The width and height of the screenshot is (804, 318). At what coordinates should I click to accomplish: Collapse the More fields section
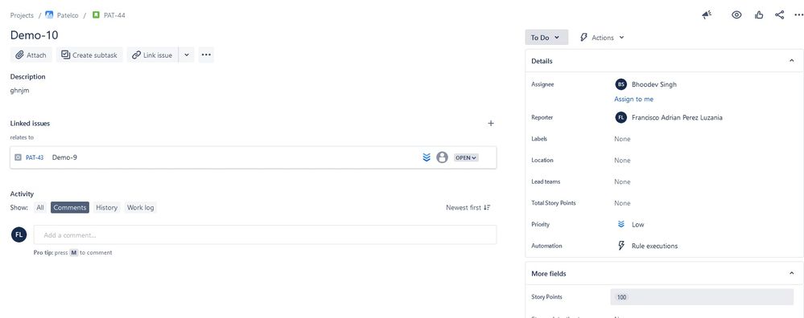791,274
